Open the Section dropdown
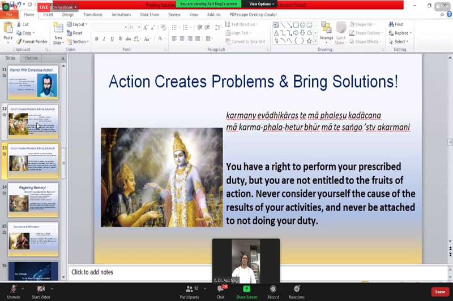 79,41
